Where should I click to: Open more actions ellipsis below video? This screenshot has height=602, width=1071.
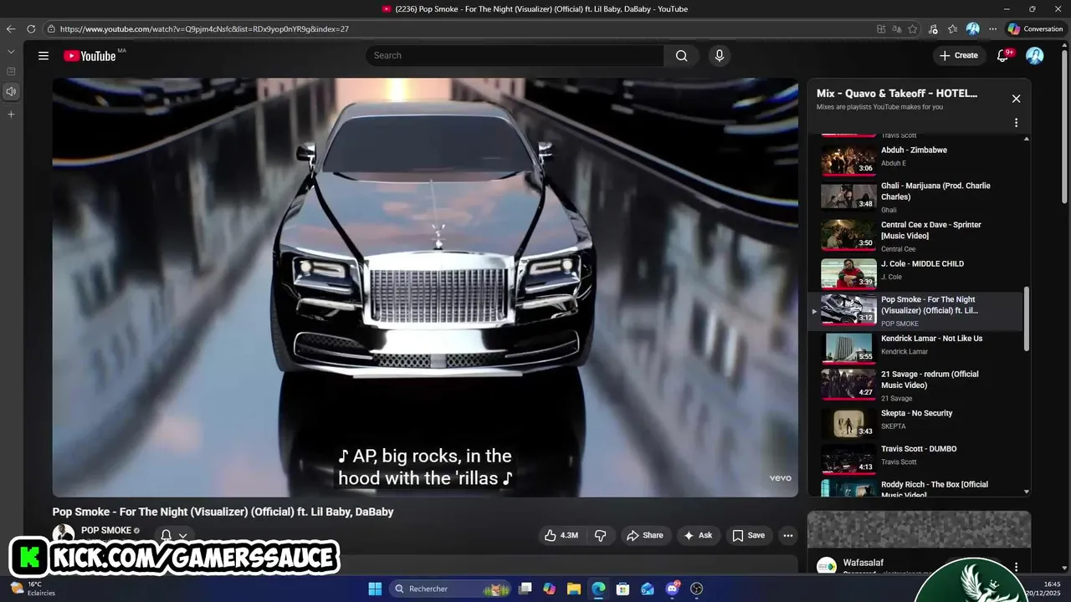pos(788,535)
